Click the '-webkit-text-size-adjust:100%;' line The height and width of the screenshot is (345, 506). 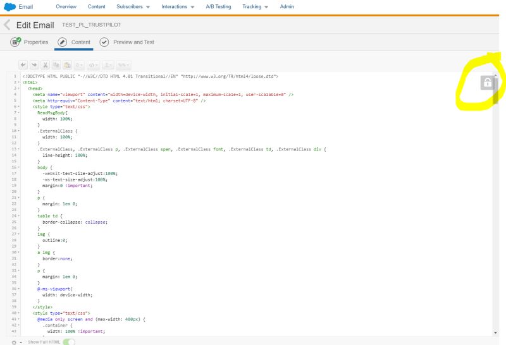80,174
